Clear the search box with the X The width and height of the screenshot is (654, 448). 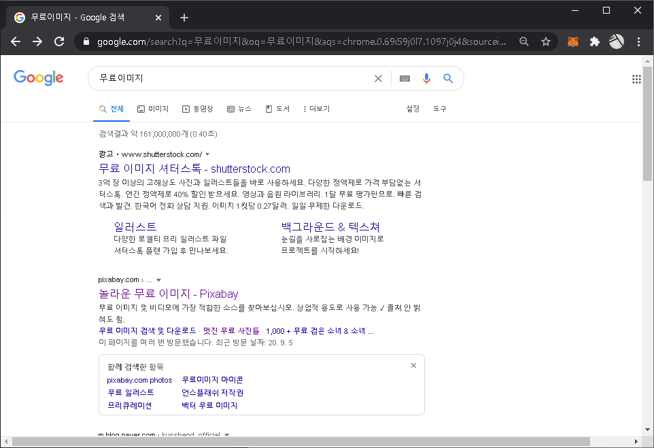(378, 78)
